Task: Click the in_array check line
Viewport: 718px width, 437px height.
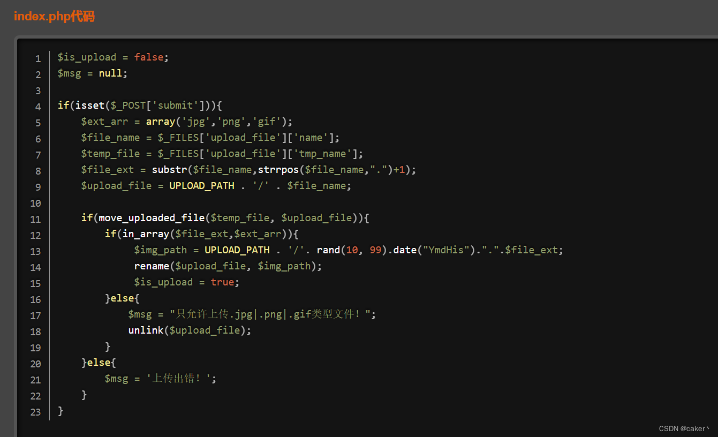Action: tap(201, 234)
